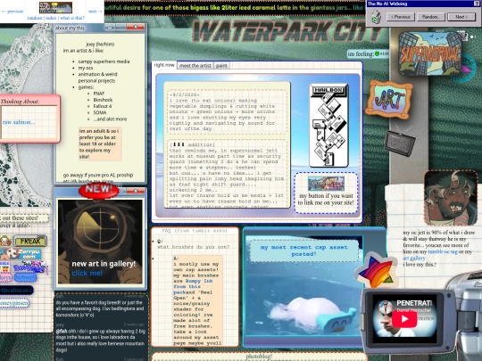Image resolution: width=482 pixels, height=361 pixels.
Task: Click the 'im an adult' age notice box
Action: (x=100, y=144)
